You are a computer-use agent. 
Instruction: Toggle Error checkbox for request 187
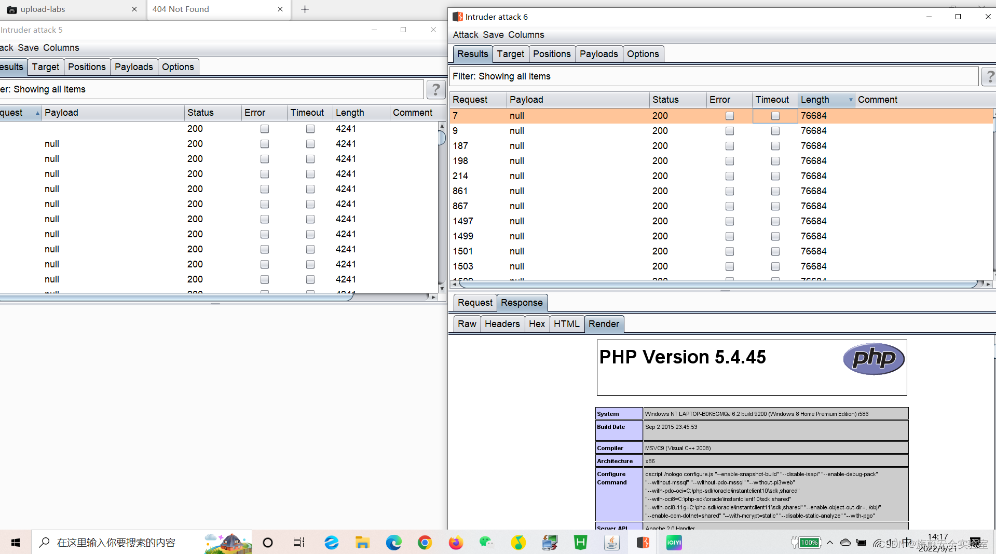click(x=730, y=146)
